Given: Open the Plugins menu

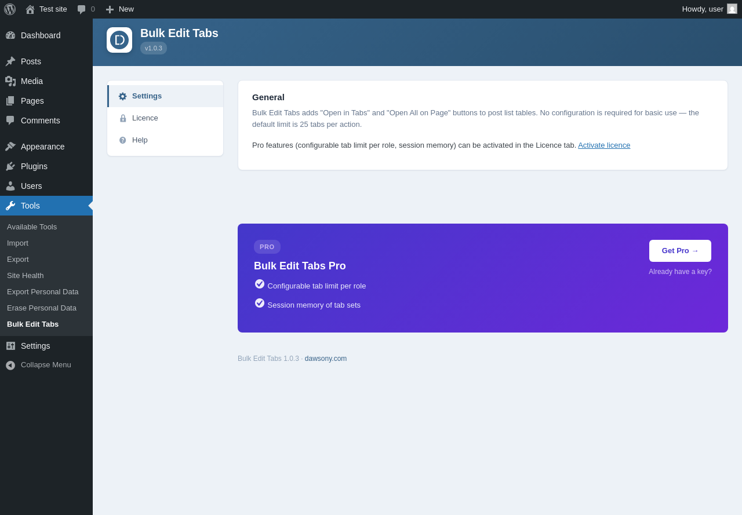Looking at the screenshot, I should pos(46,166).
